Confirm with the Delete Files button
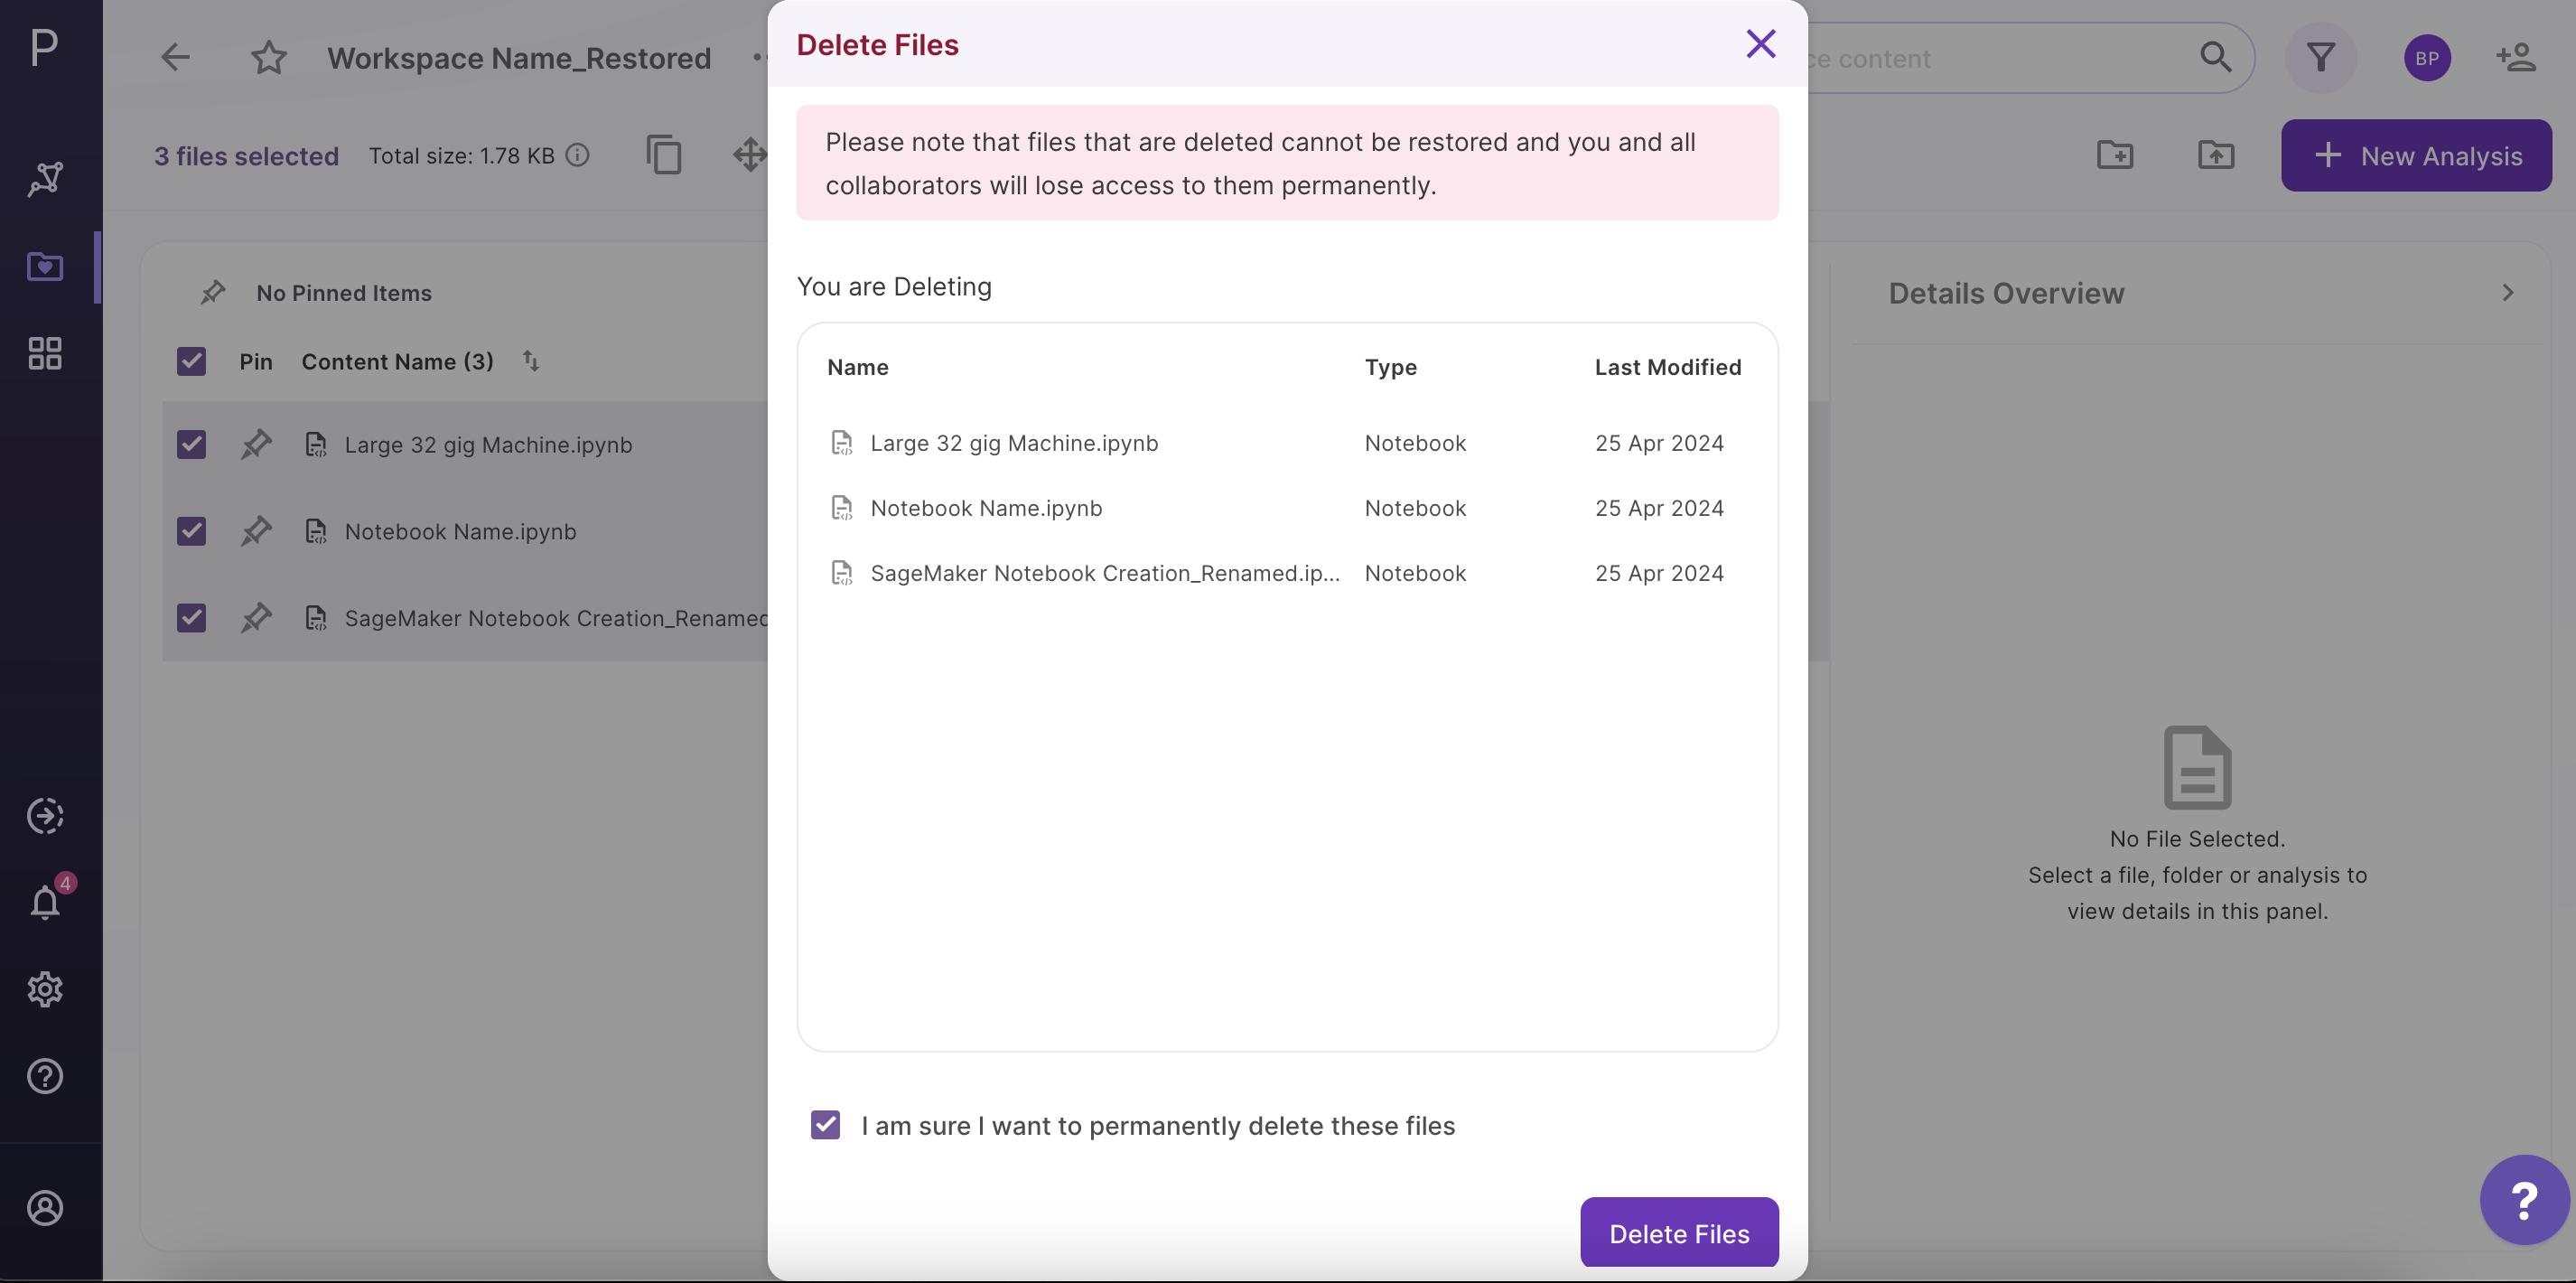The image size is (2576, 1283). [x=1679, y=1233]
